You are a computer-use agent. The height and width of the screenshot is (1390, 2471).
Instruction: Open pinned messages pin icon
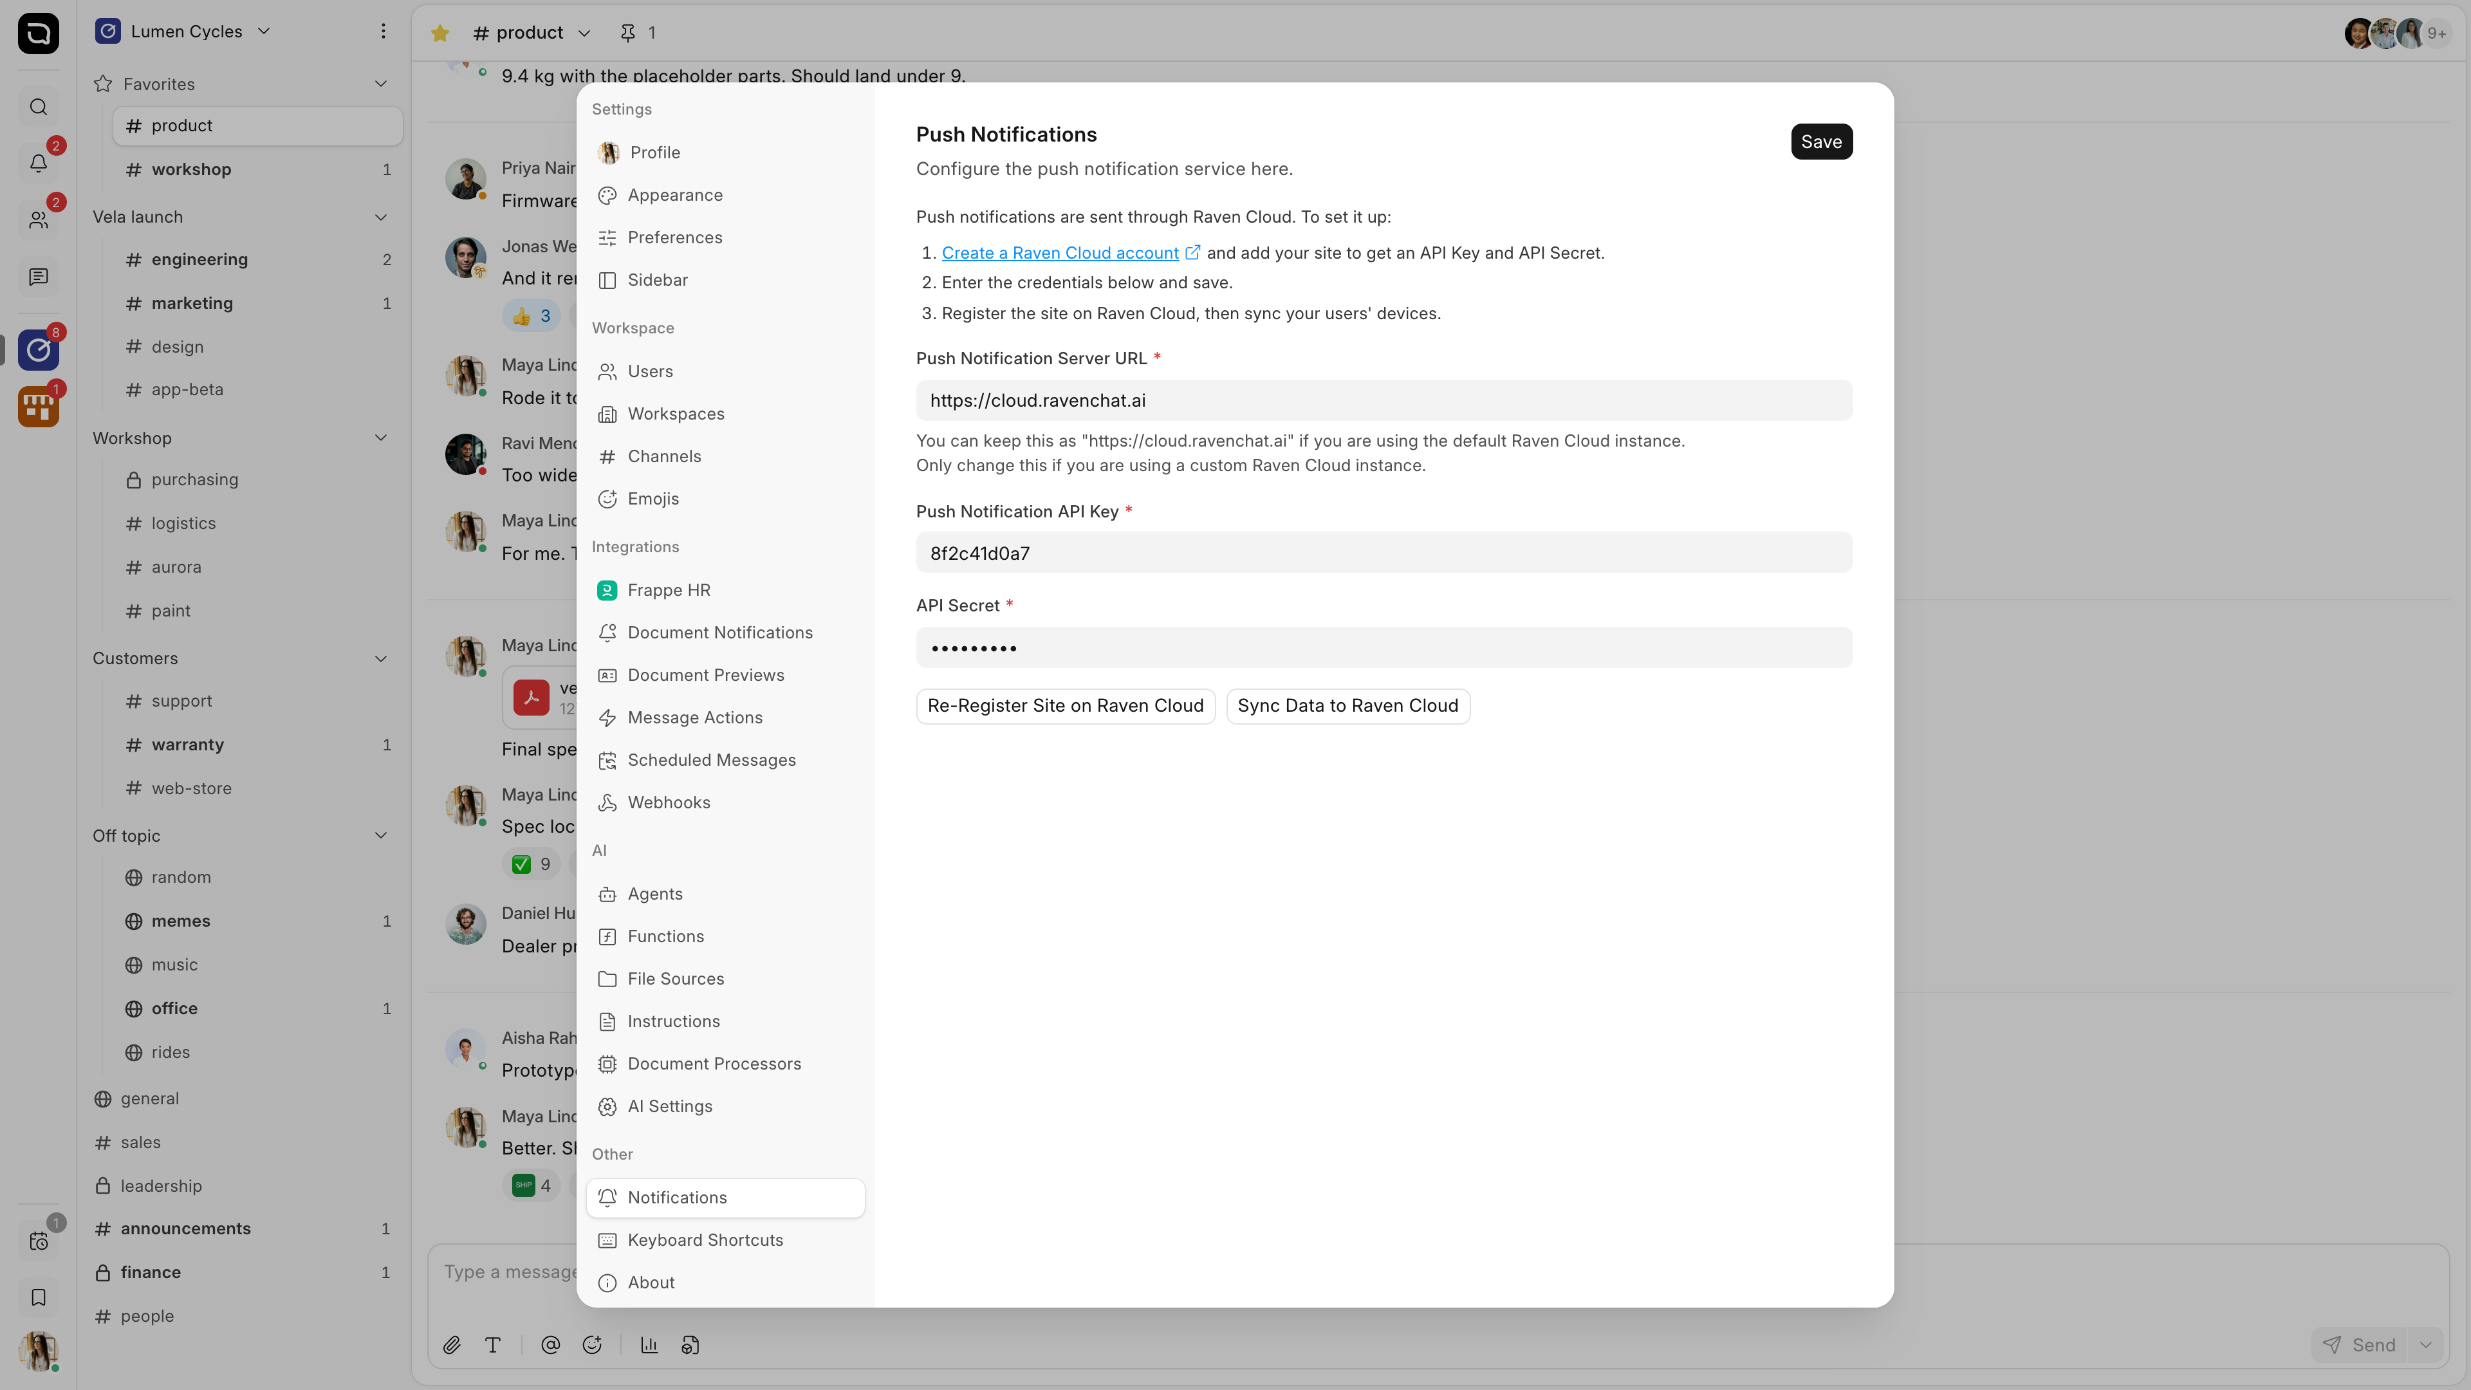(x=627, y=33)
